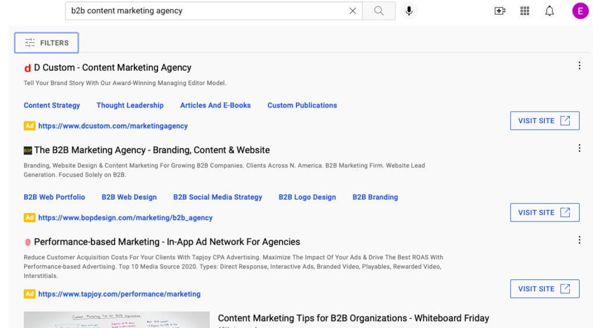593x328 pixels.
Task: Open three-dot menu for B2B Marketing Agency ad
Action: pos(579,148)
